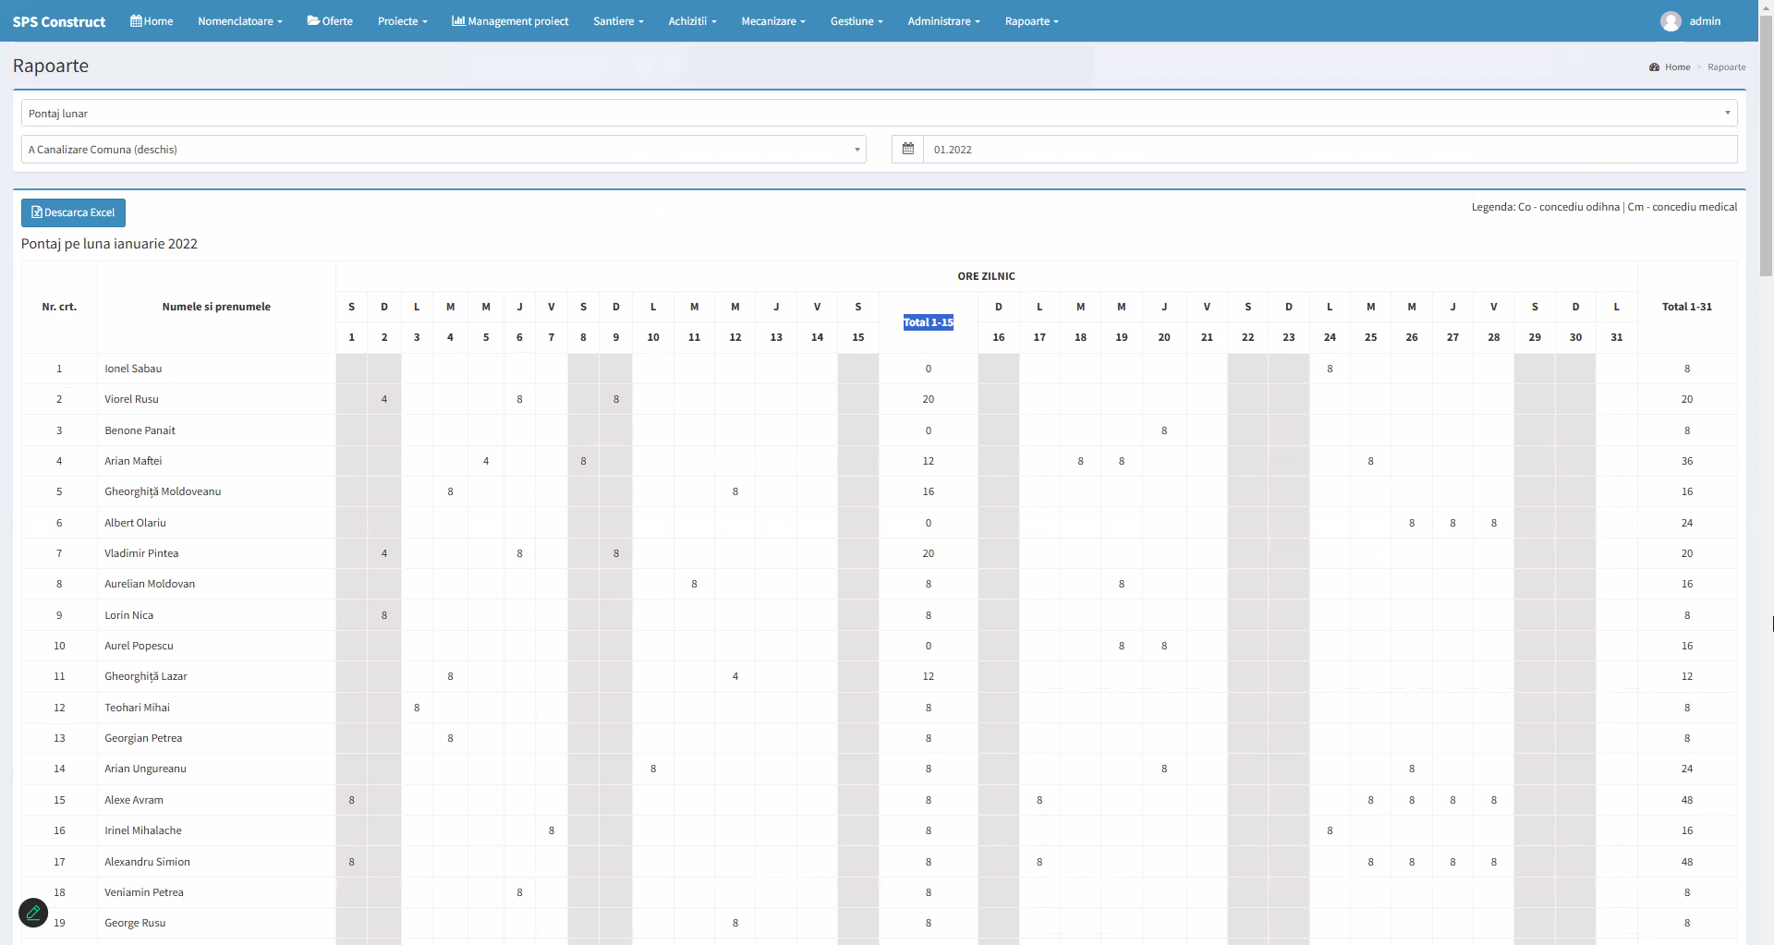Click the 01.2022 month input field

1329,150
